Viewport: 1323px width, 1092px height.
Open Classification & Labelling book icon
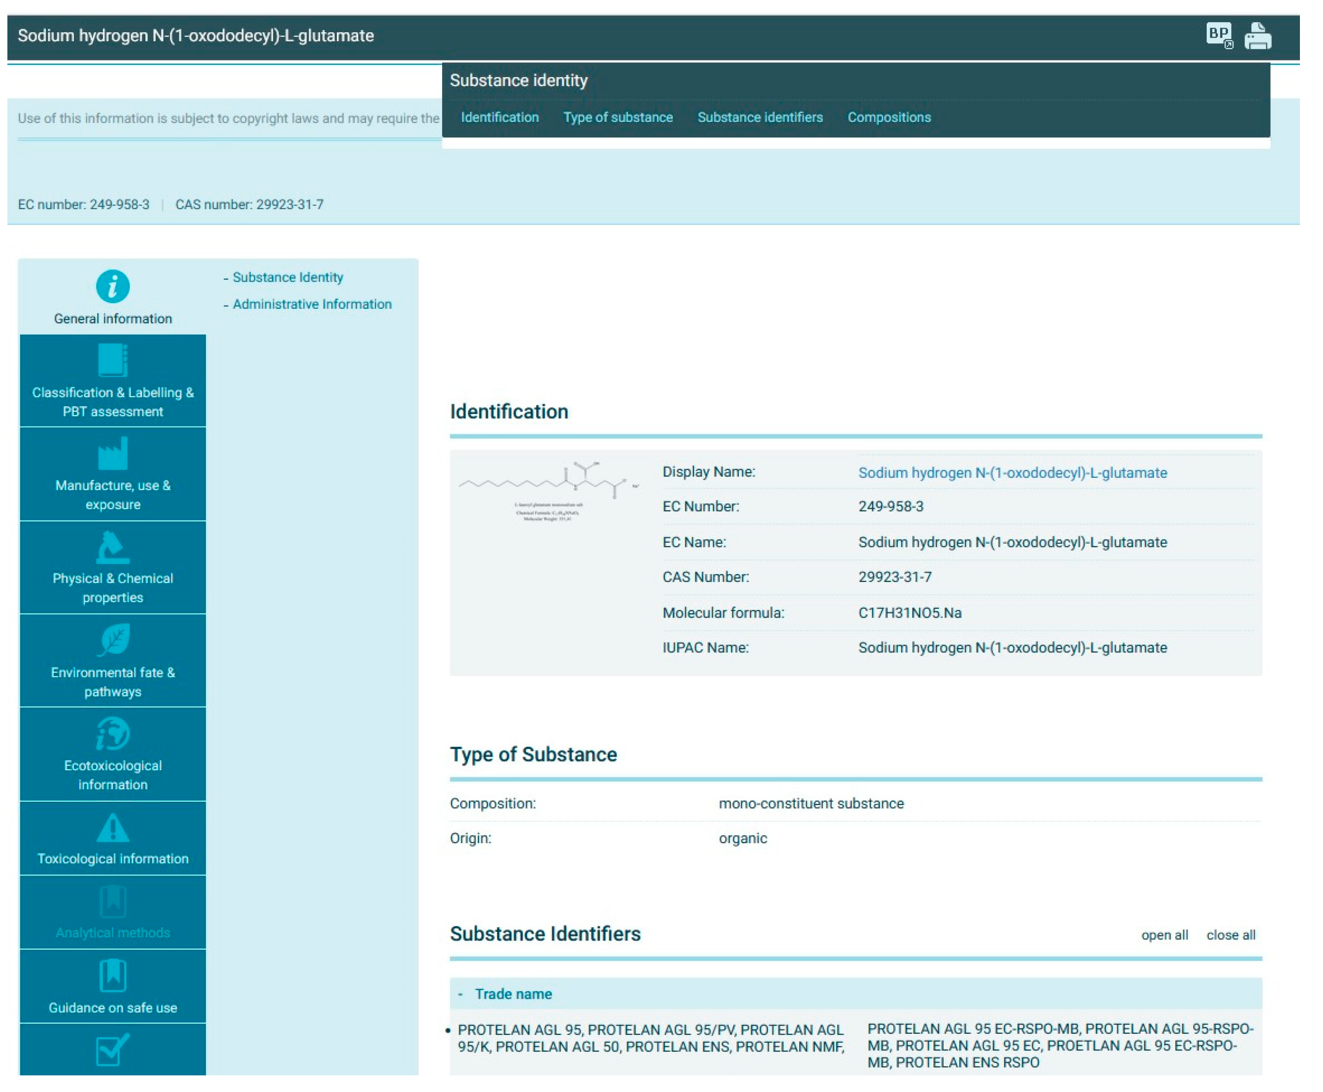point(113,360)
